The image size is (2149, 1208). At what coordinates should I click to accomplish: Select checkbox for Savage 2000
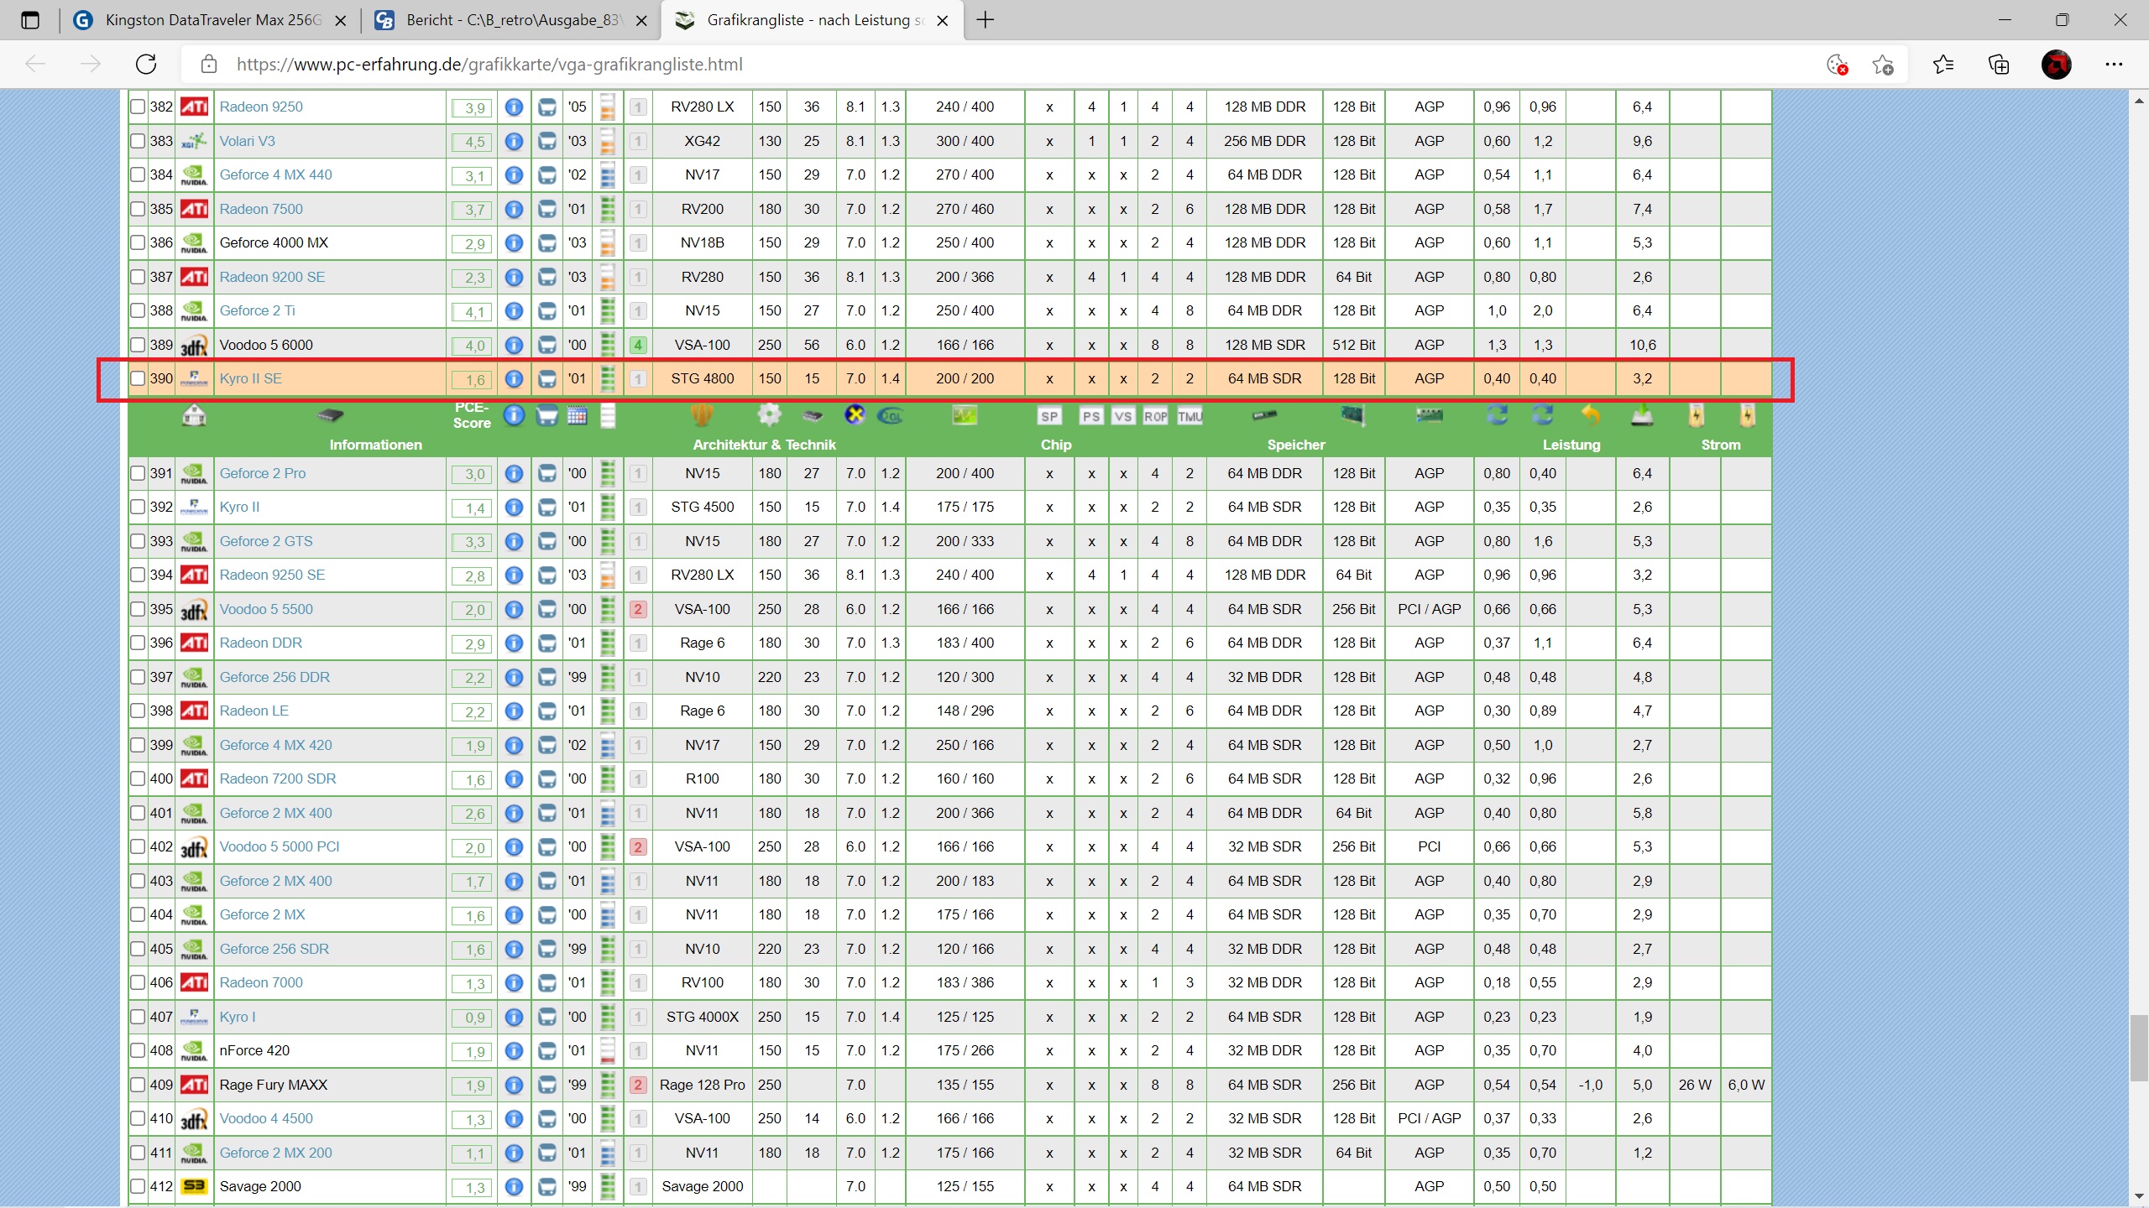[138, 1186]
